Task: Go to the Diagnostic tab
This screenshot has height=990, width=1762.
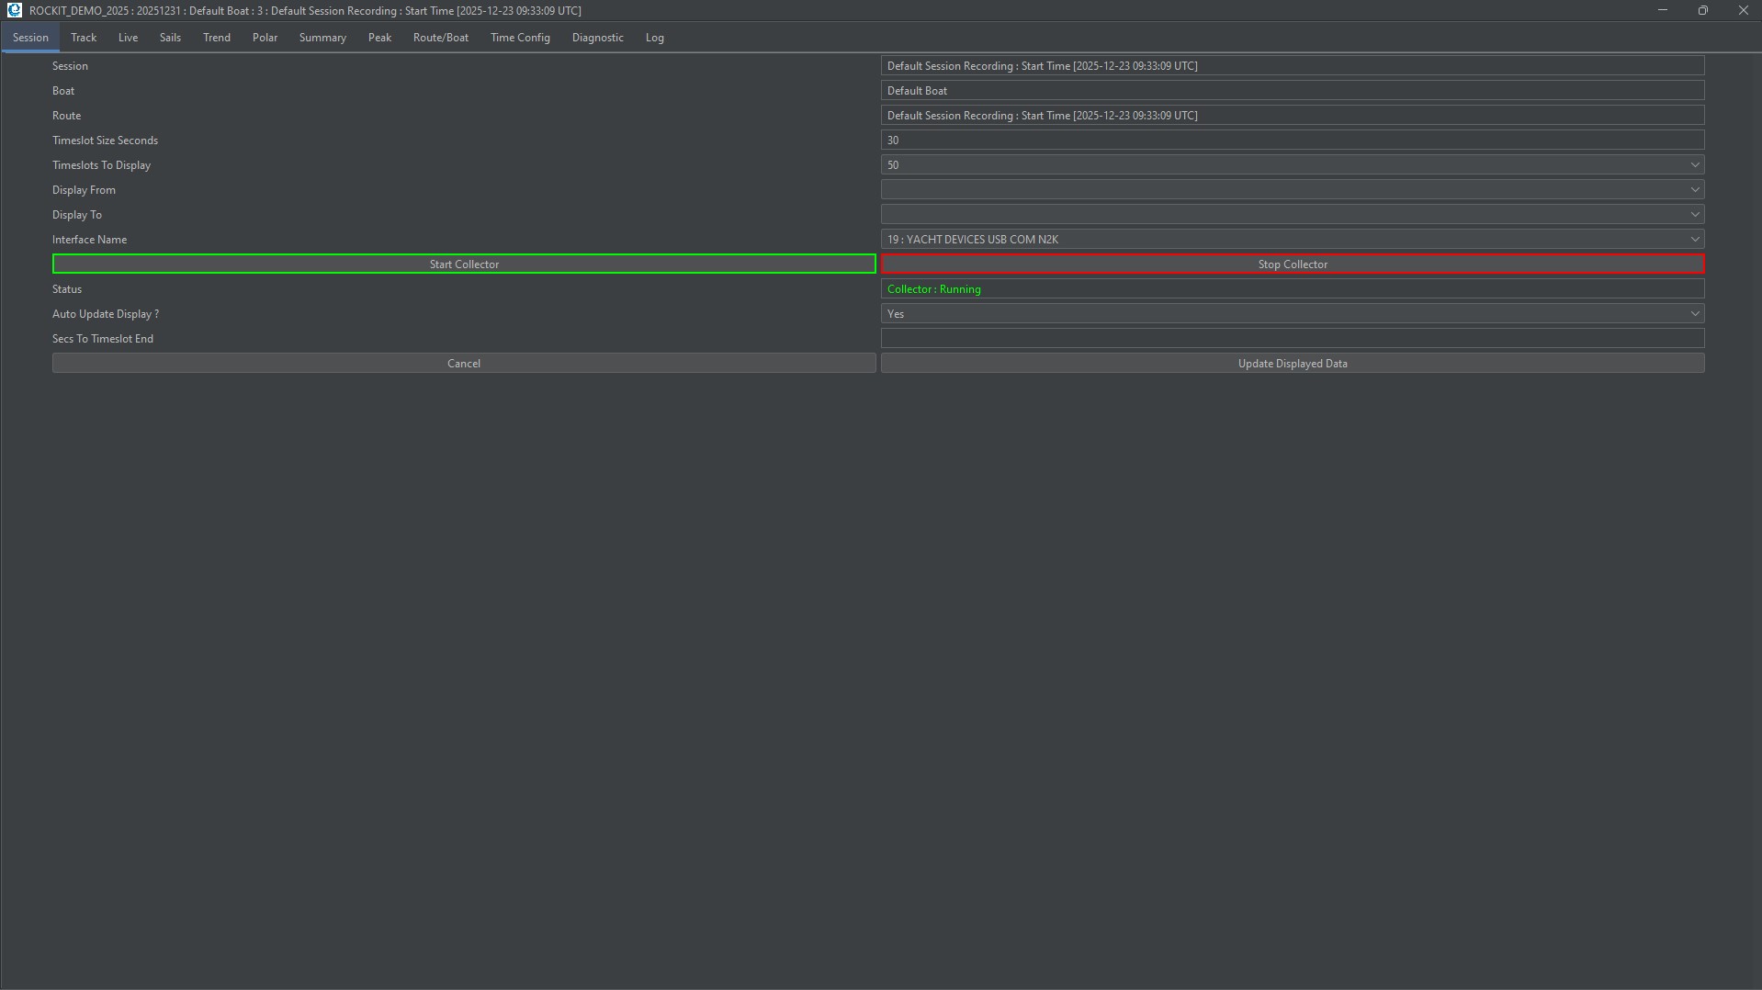Action: pyautogui.click(x=597, y=38)
